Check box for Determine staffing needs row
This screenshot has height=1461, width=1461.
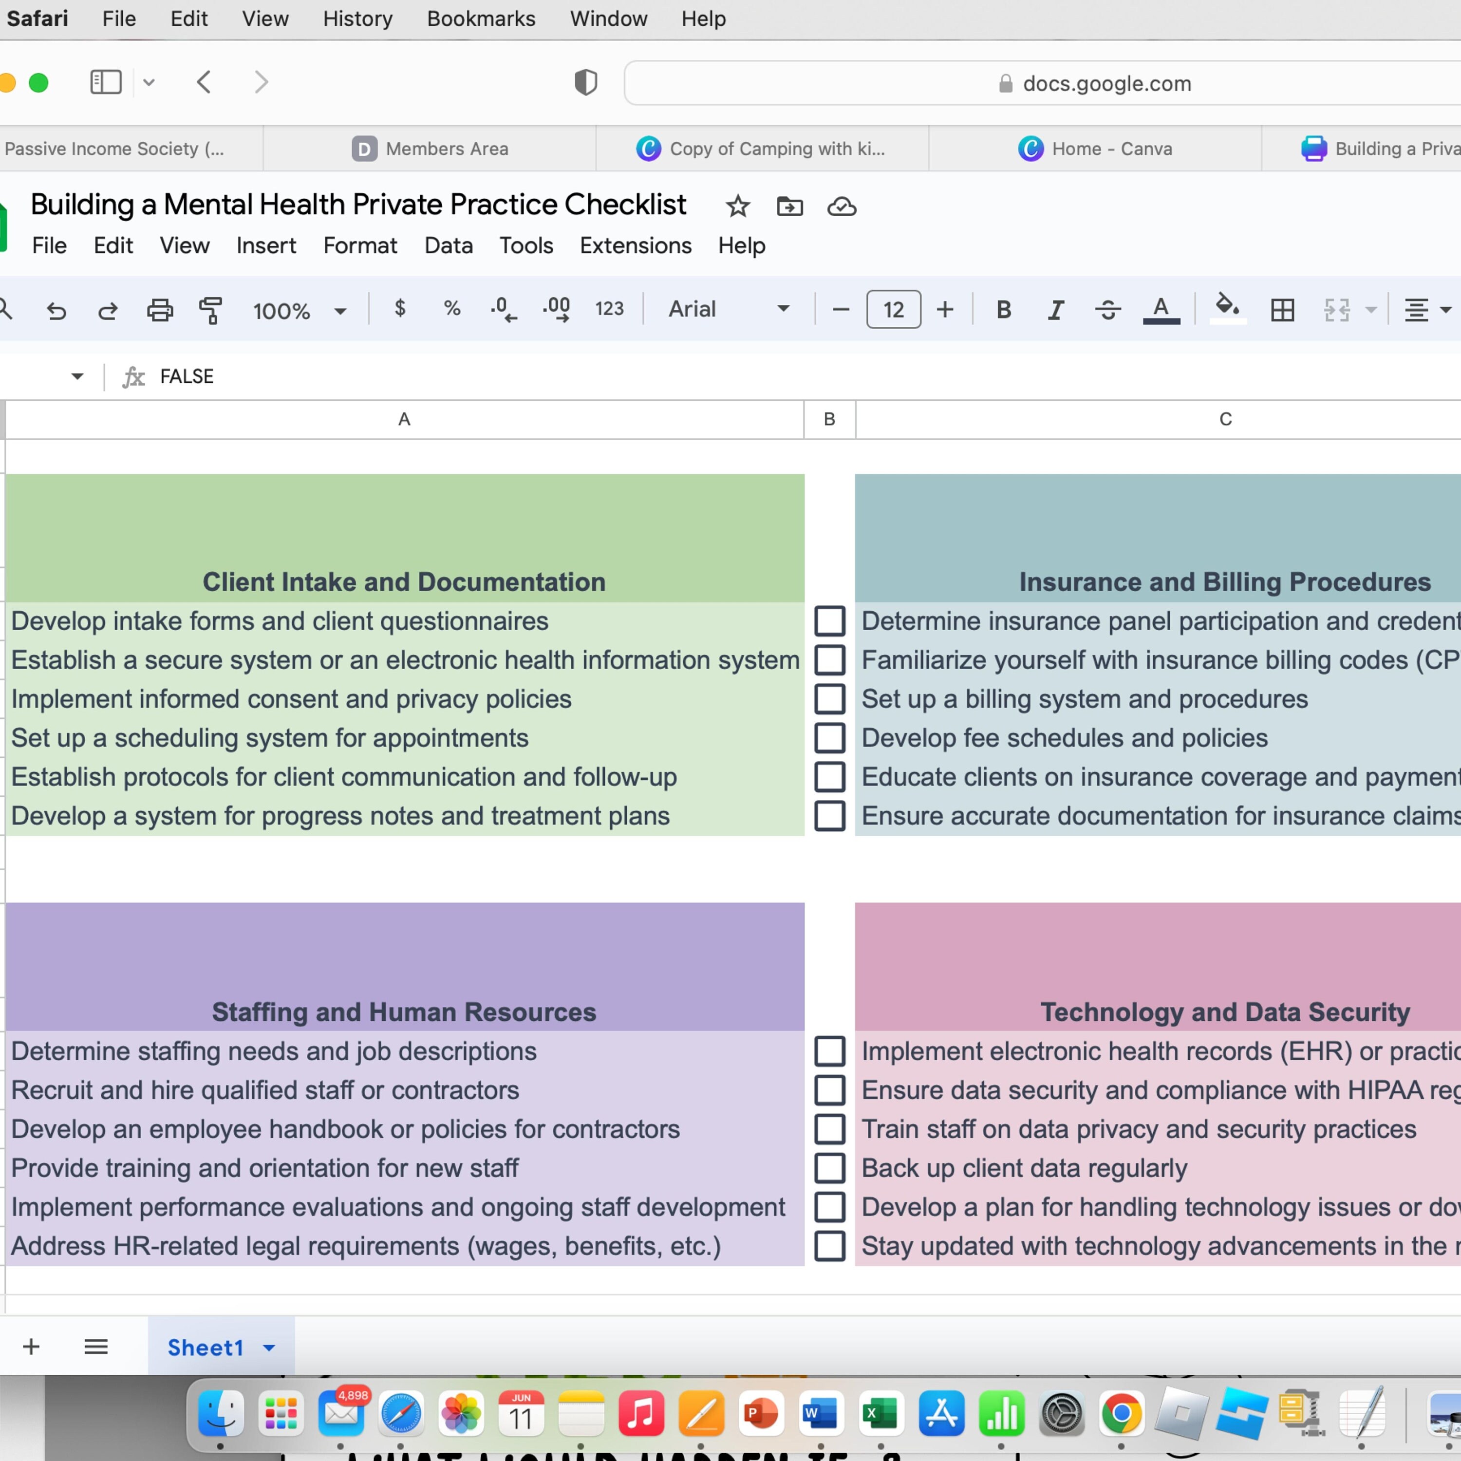[x=829, y=1051]
